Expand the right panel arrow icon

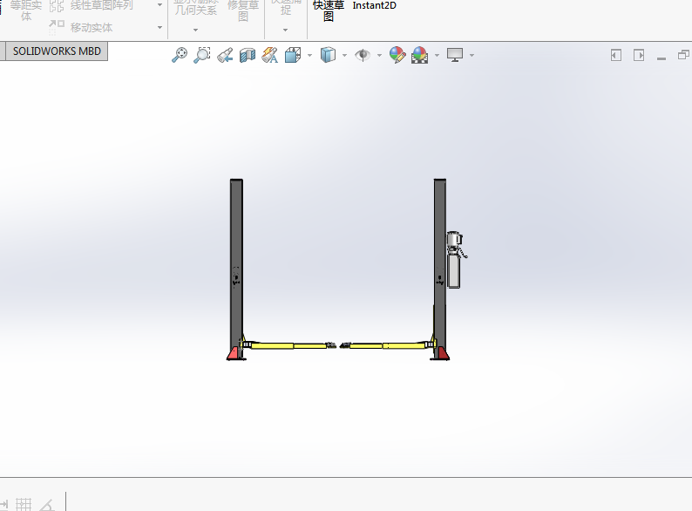(x=639, y=55)
